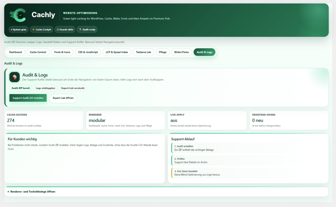
Task: Click 'Support liest Details im Archiv.' text
Action: click(x=191, y=162)
